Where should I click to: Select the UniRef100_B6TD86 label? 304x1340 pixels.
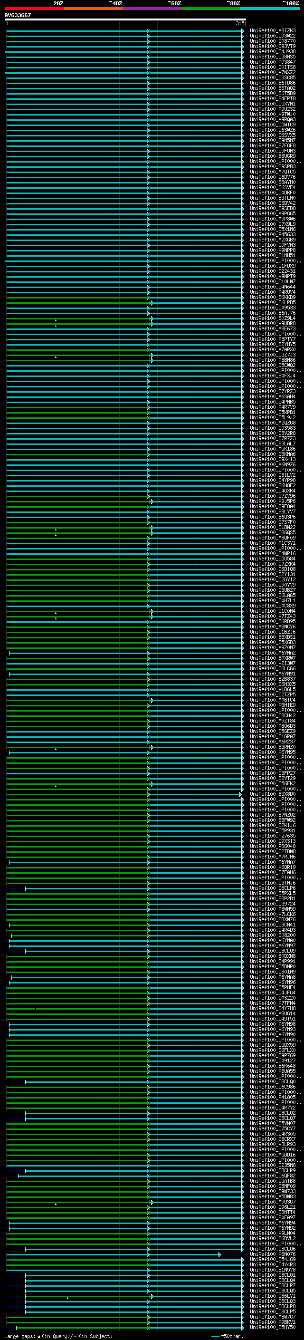[273, 83]
